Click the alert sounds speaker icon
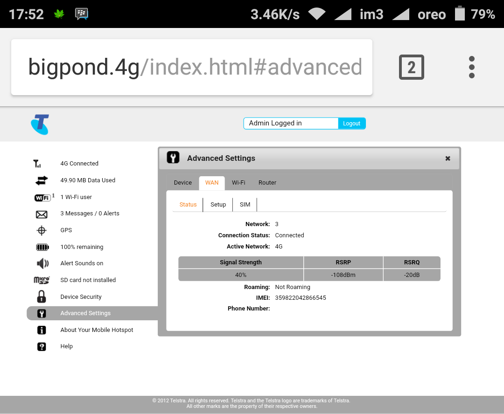 pos(43,263)
